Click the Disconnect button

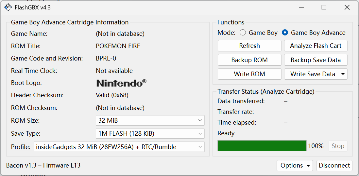pos(334,166)
